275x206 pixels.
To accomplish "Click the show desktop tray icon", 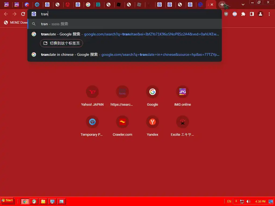I will 271,201.
